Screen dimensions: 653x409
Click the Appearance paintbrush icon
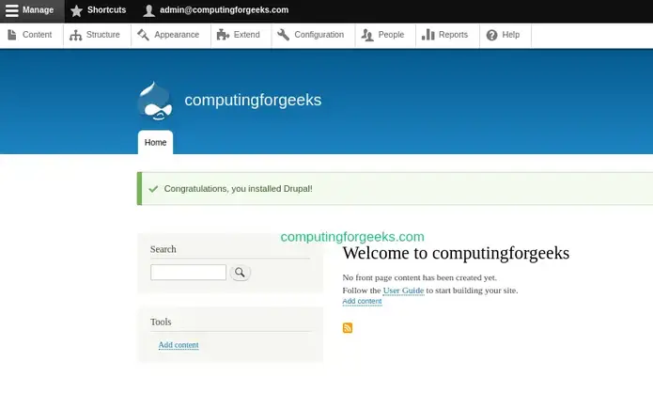[x=143, y=35]
